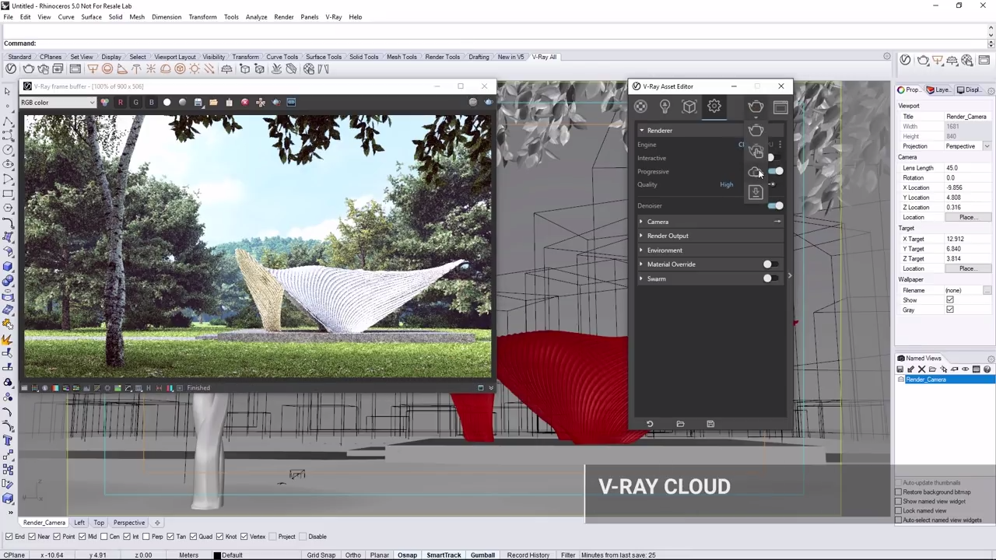Image resolution: width=996 pixels, height=560 pixels.
Task: Click the save image icon in frame buffer
Action: [198, 103]
